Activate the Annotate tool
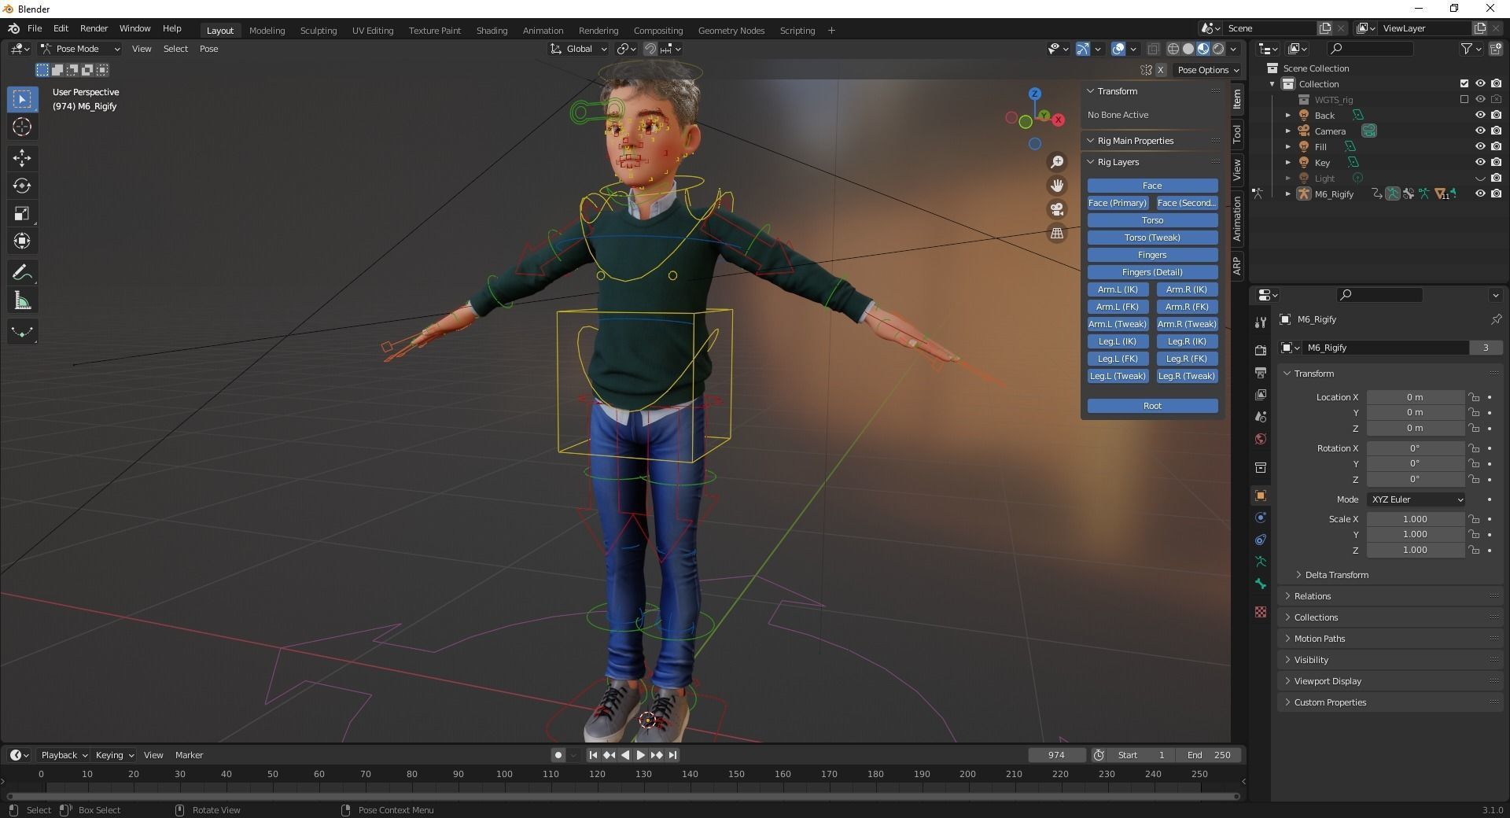 point(22,273)
